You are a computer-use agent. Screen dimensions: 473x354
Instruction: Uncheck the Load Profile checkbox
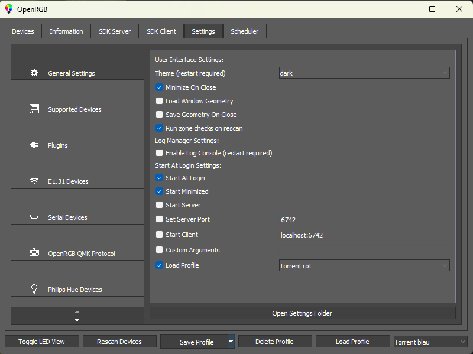(159, 265)
